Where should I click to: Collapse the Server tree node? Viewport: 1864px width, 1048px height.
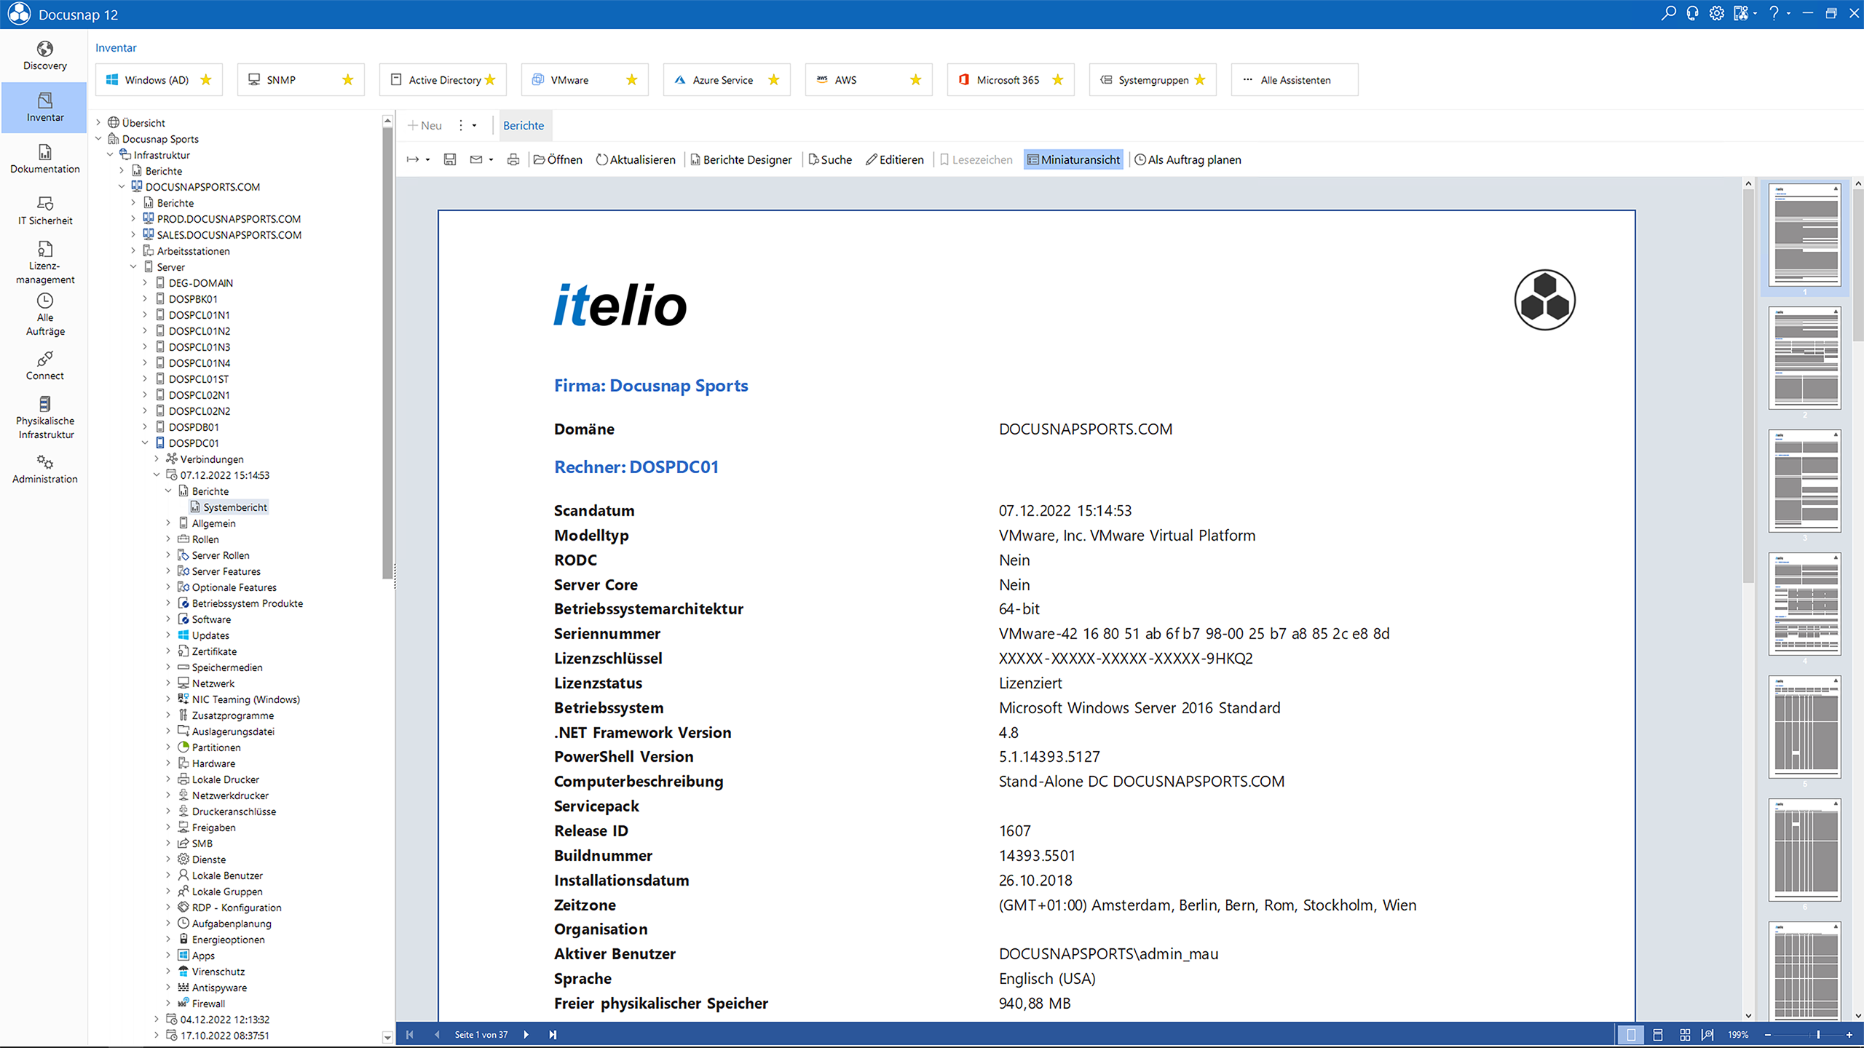(x=133, y=266)
